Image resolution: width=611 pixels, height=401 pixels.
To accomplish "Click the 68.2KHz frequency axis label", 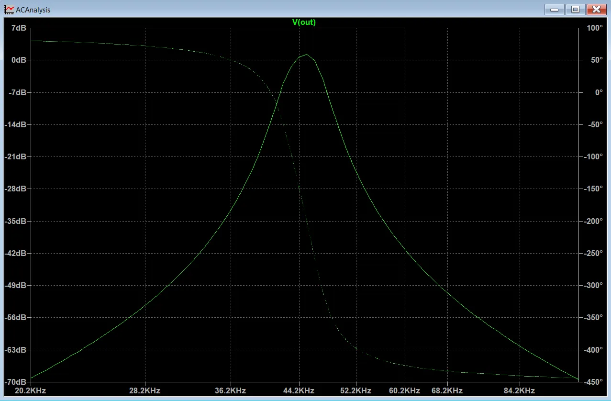I will pos(447,390).
